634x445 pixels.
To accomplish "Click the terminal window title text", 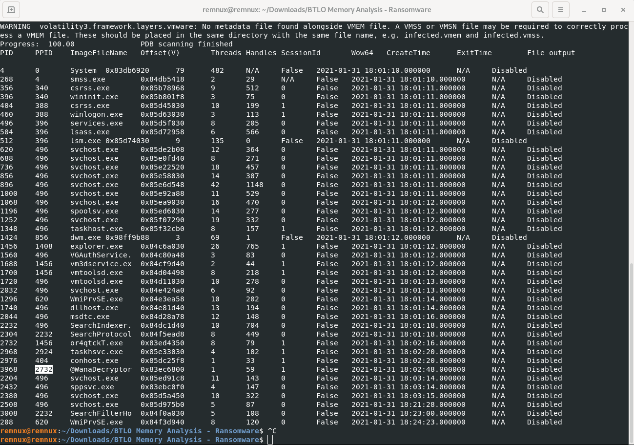I will coord(317,9).
